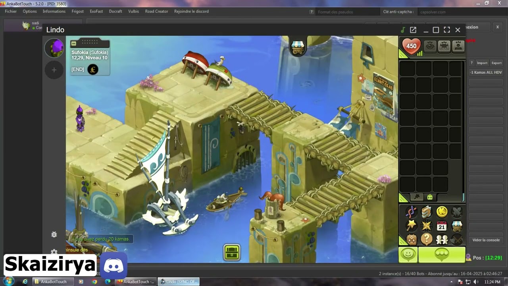
Task: Click the Pos : [12:29] position text
Action: coord(487,258)
